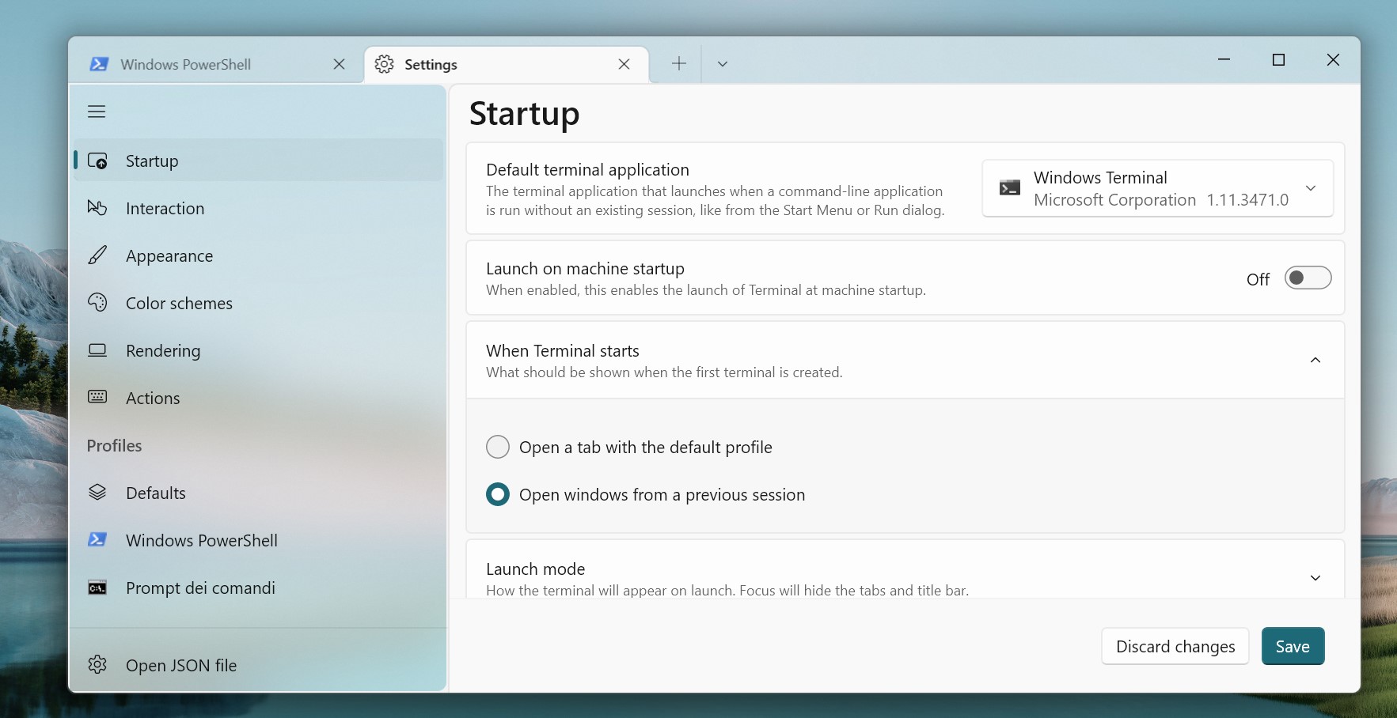Open the new tab profile dropdown arrow

click(x=722, y=64)
